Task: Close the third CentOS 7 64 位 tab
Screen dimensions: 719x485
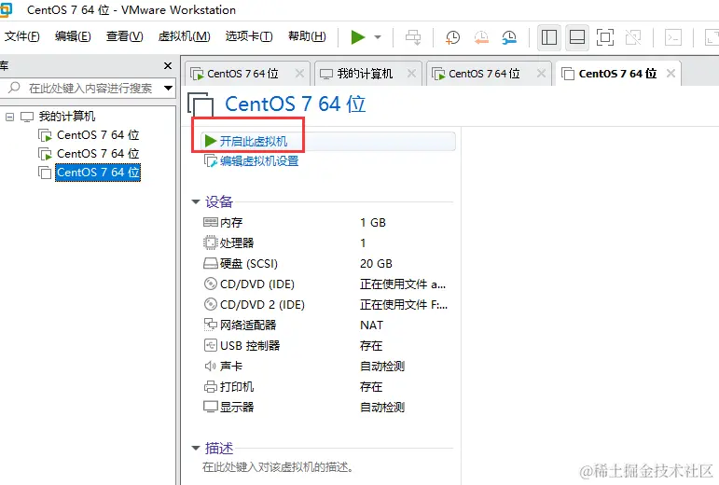Action: (x=541, y=74)
